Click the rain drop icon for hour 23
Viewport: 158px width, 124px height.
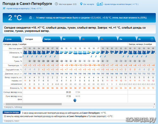[x=123, y=56]
